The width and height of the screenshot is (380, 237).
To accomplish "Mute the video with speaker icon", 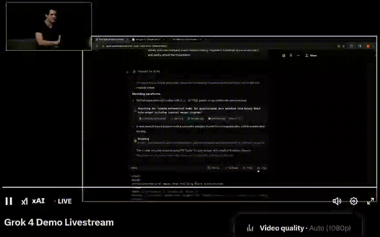I will 337,201.
